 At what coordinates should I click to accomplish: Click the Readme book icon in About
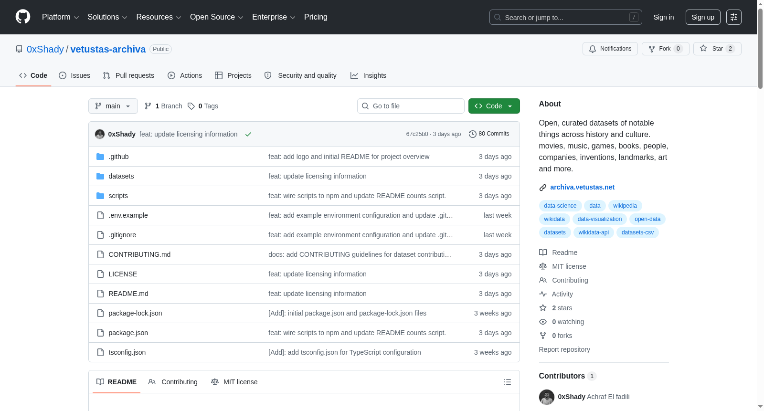[543, 253]
